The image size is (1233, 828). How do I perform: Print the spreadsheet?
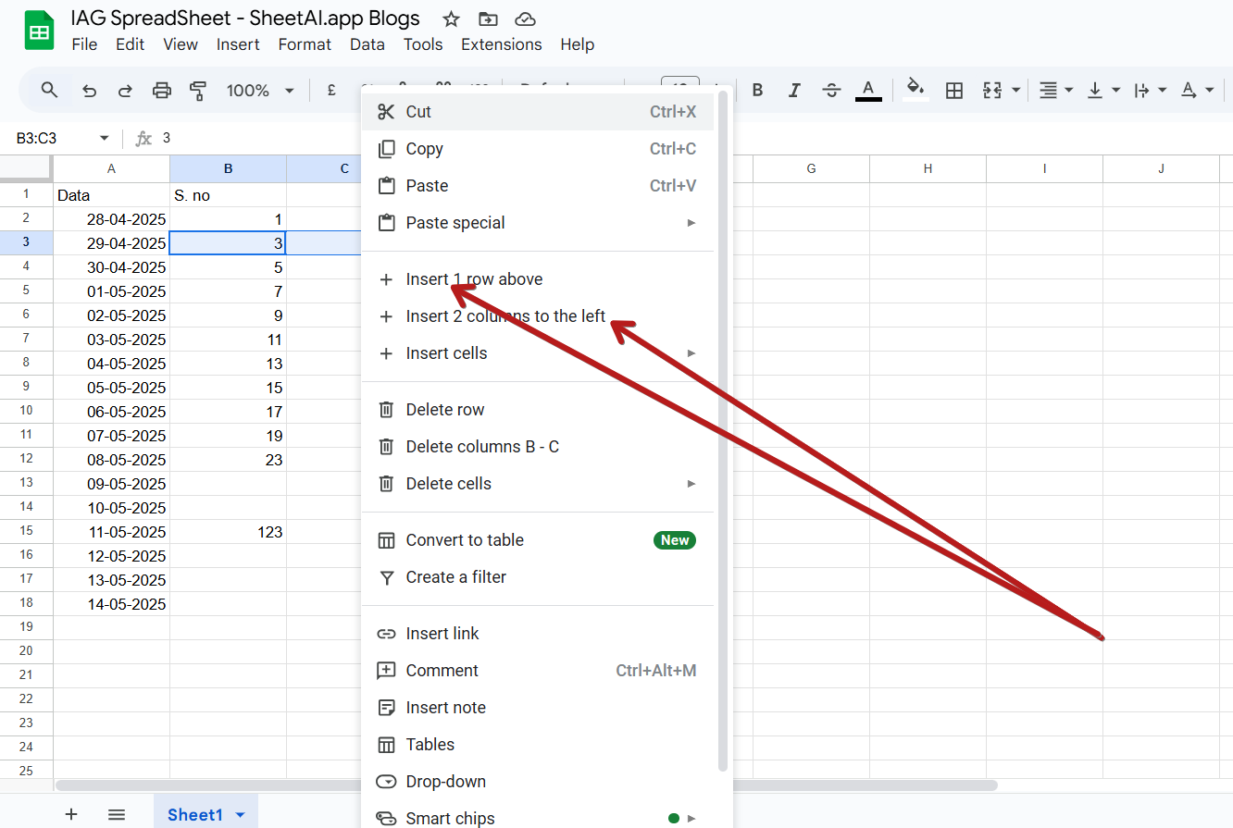(162, 90)
